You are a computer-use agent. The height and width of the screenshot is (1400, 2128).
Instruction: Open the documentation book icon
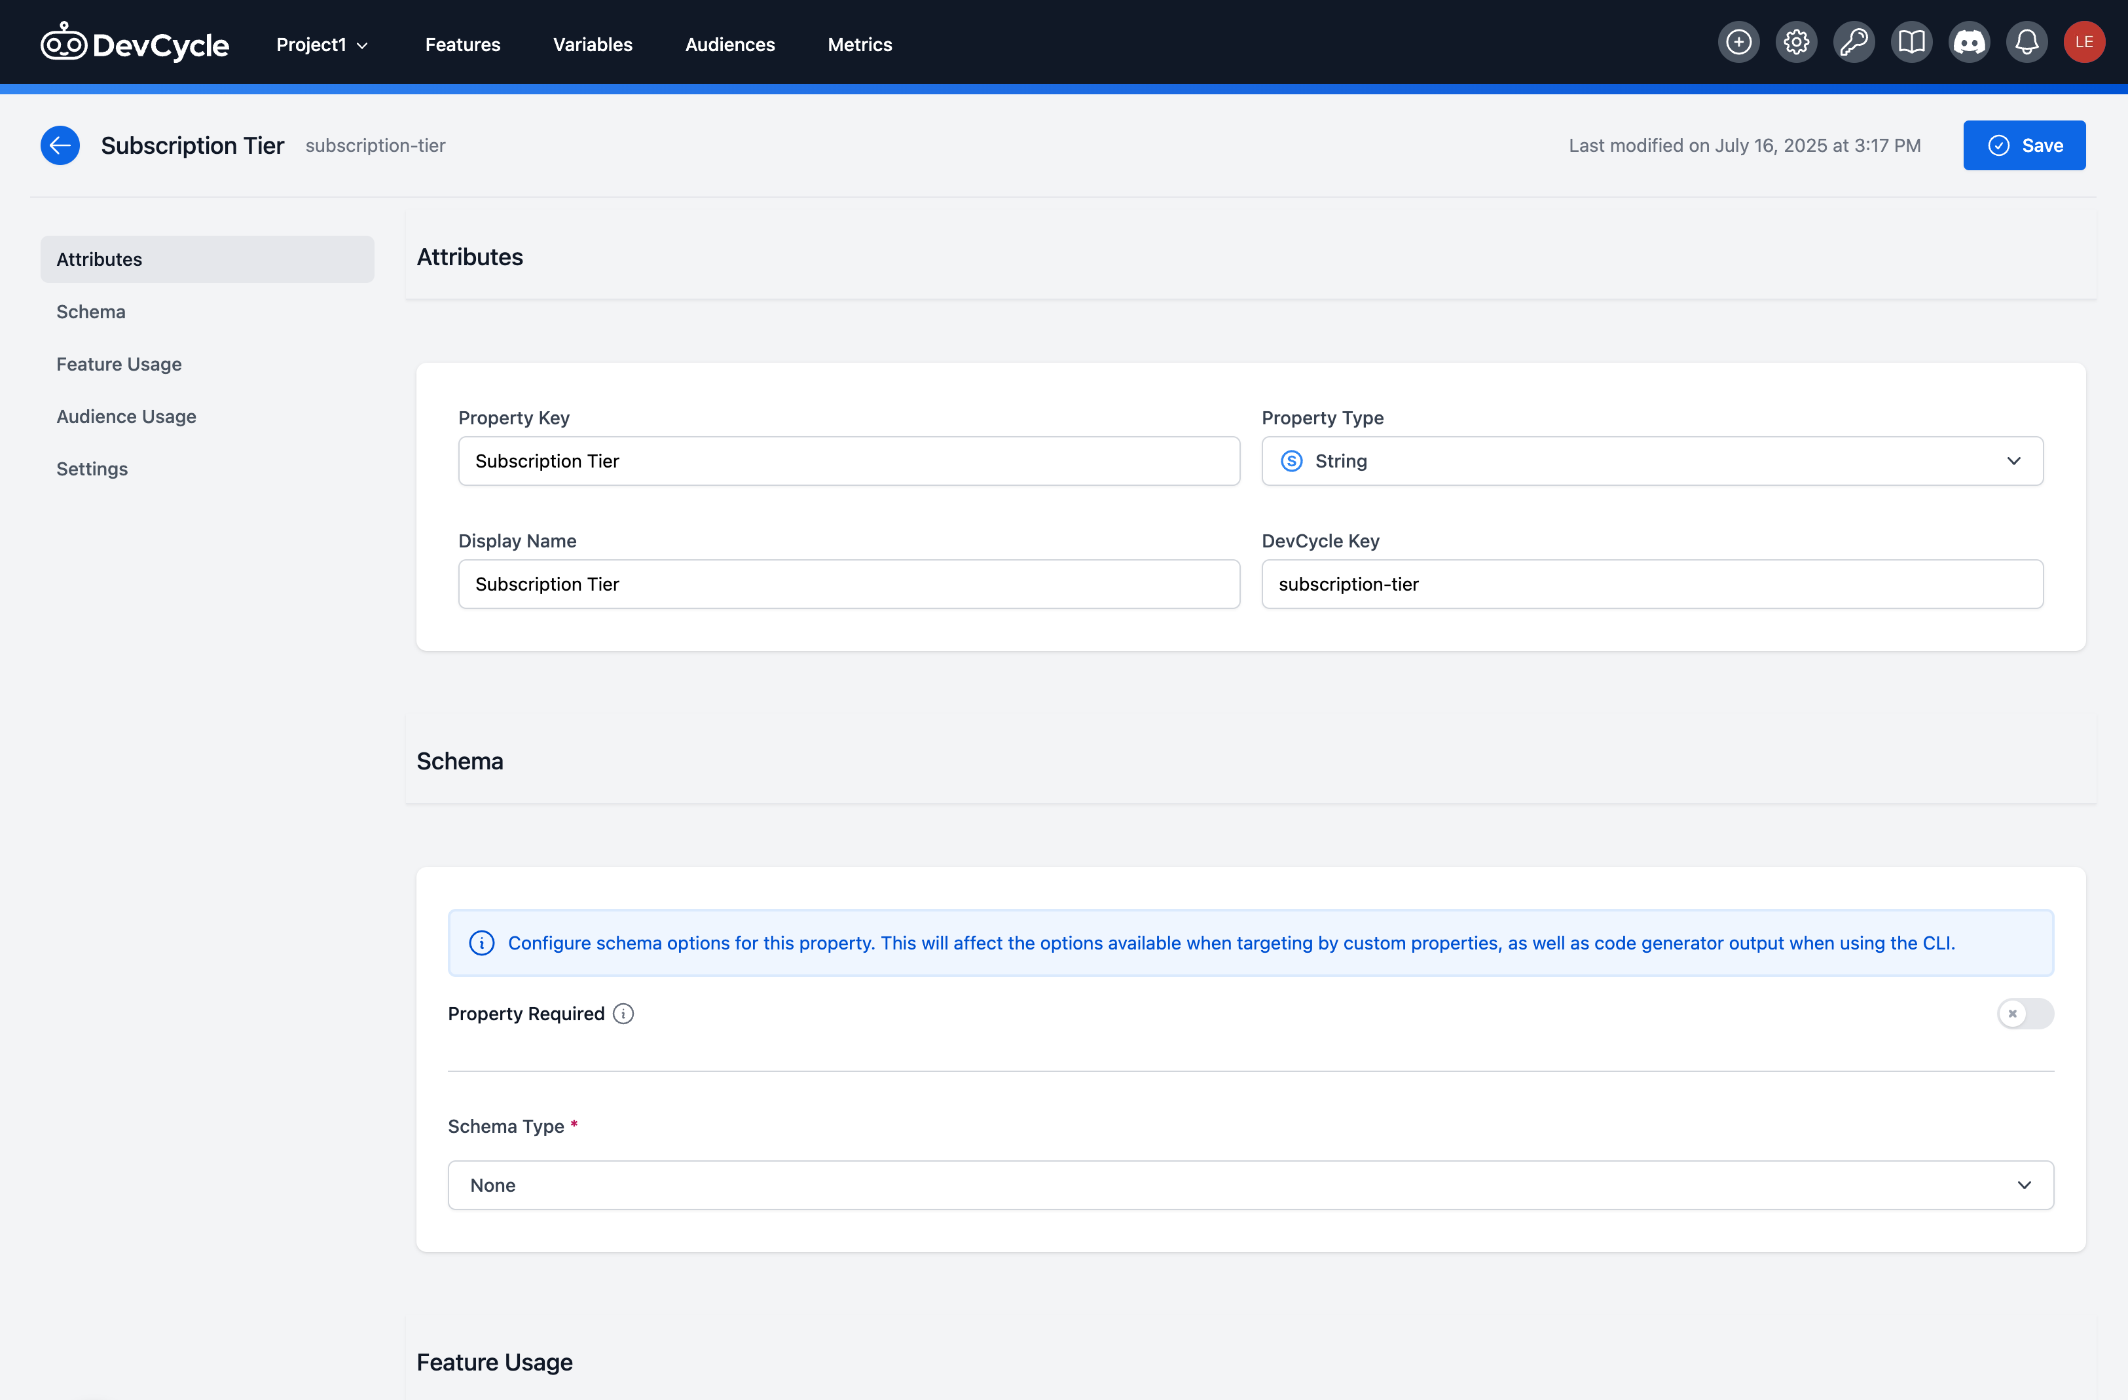tap(1912, 41)
